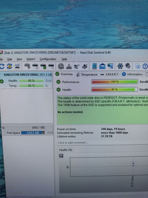Click the '37,78 TB' lifetime writes value
Viewport: 148px width, 198px height.
tap(107, 136)
